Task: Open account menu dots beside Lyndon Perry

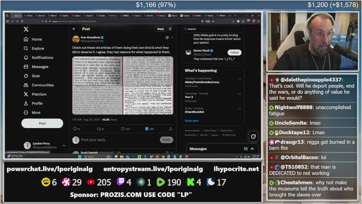Action: (x=64, y=145)
